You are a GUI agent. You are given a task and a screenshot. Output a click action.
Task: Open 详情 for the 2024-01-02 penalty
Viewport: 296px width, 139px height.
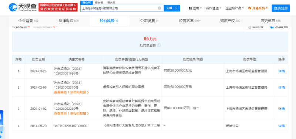(x=282, y=109)
